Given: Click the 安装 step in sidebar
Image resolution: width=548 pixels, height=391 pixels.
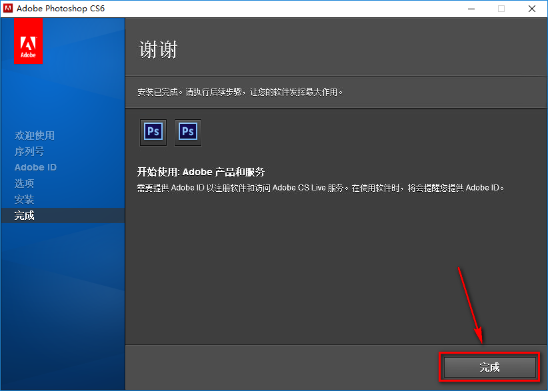Looking at the screenshot, I should click(25, 199).
